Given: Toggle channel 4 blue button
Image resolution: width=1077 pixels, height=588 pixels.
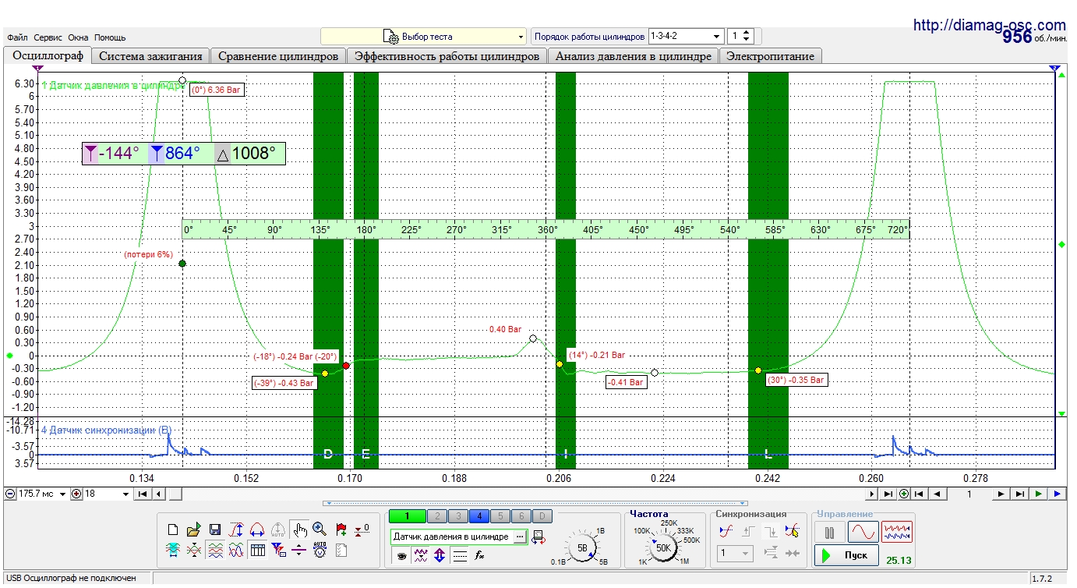Looking at the screenshot, I should (480, 516).
